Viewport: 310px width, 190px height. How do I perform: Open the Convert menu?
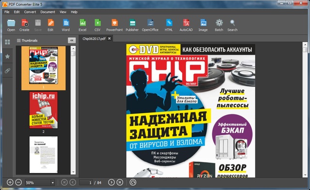coord(30,12)
